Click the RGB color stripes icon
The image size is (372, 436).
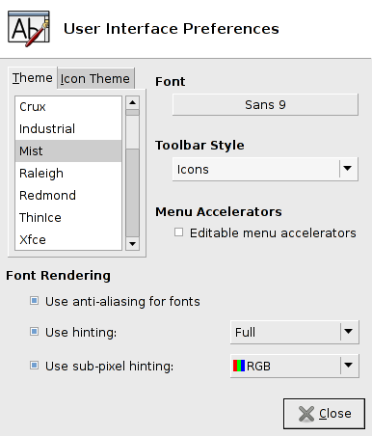(239, 366)
